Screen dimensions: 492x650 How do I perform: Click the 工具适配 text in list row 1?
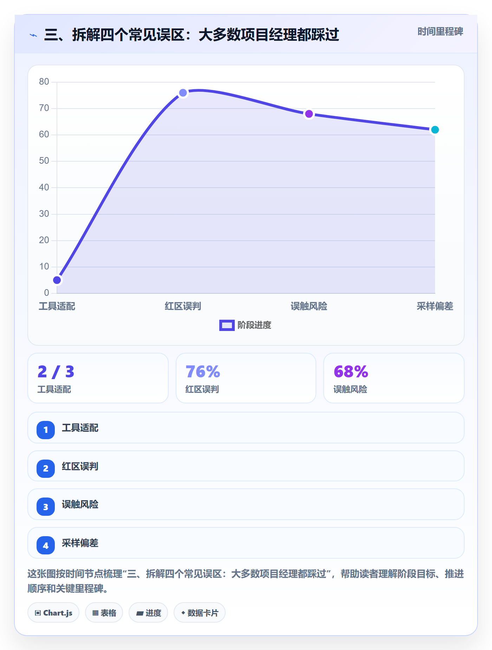80,428
